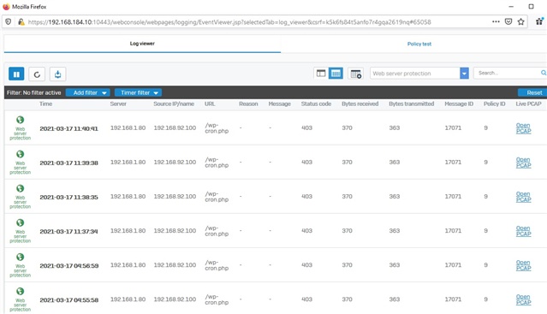Open the Firefox gift icon

(x=539, y=21)
